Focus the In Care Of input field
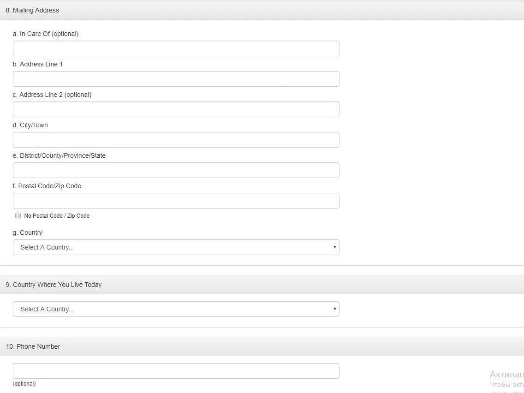 176,48
